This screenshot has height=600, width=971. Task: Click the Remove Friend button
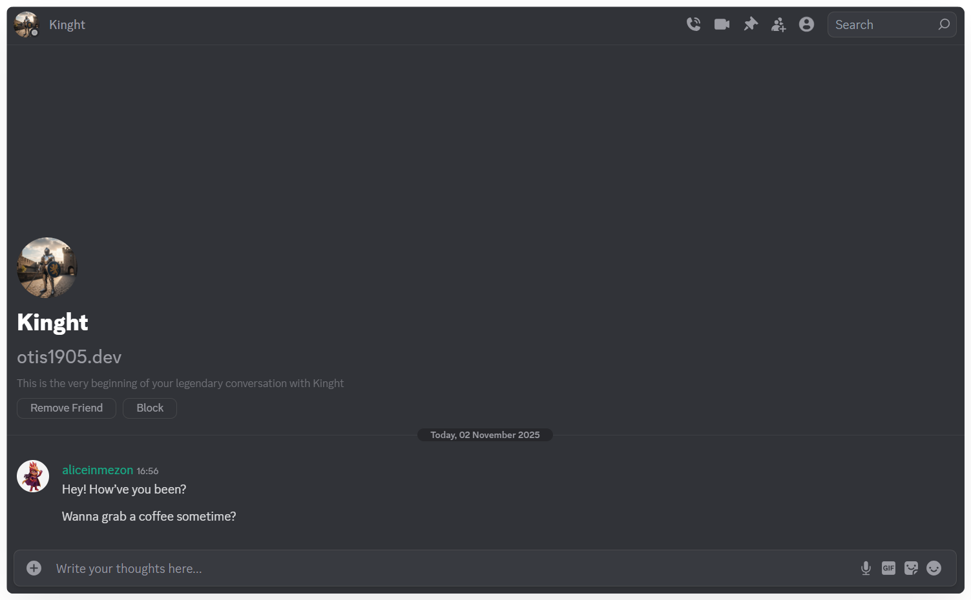click(x=67, y=408)
